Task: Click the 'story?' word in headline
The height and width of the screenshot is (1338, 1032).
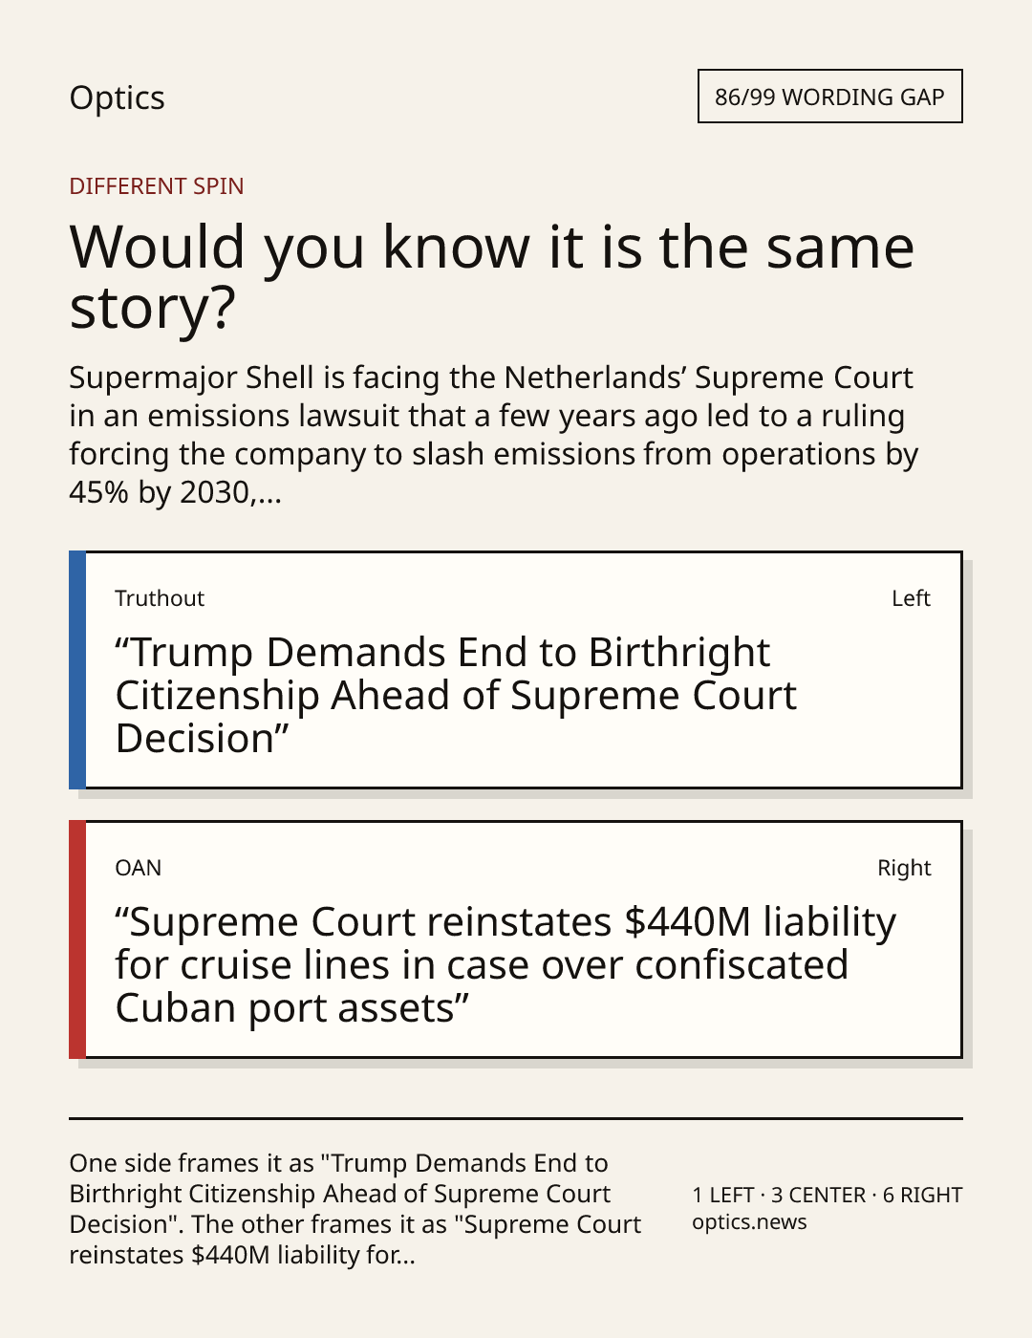Action: pos(153,309)
